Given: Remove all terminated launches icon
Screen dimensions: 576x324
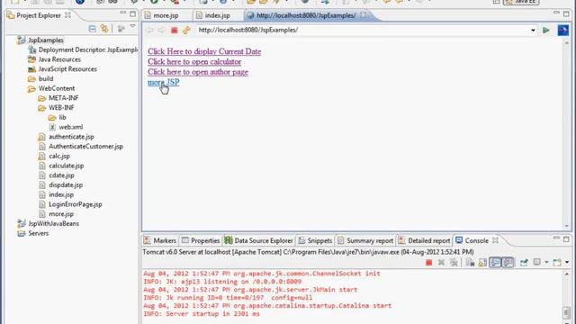Looking at the screenshot, I should 454,262.
